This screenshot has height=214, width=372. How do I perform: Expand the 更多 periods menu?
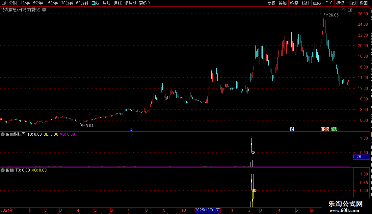coord(145,3)
